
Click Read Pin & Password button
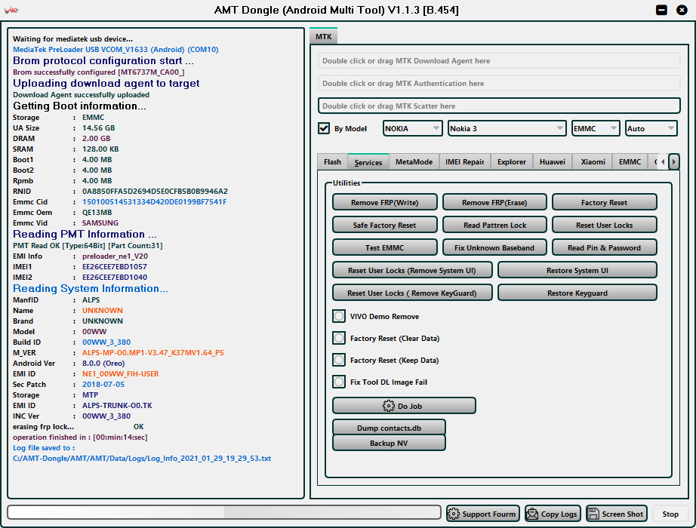click(x=604, y=247)
